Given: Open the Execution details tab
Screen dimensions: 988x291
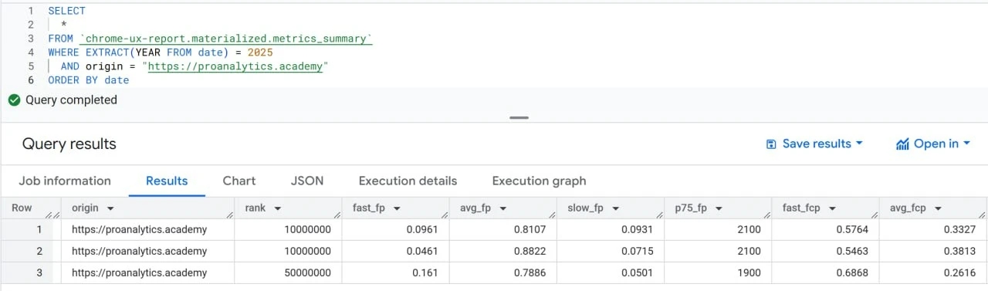Looking at the screenshot, I should [x=408, y=181].
